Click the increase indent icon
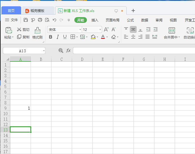The height and width of the screenshot is (154, 195). pyautogui.click(x=155, y=29)
